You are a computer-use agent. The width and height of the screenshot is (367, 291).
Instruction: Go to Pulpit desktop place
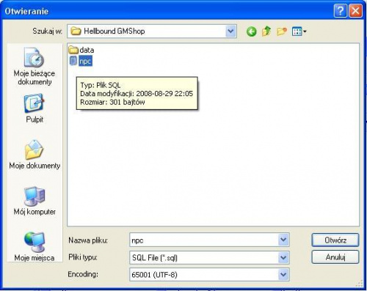pyautogui.click(x=34, y=108)
